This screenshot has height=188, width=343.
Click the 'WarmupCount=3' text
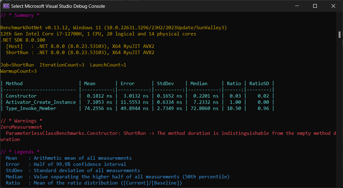coord(18,71)
